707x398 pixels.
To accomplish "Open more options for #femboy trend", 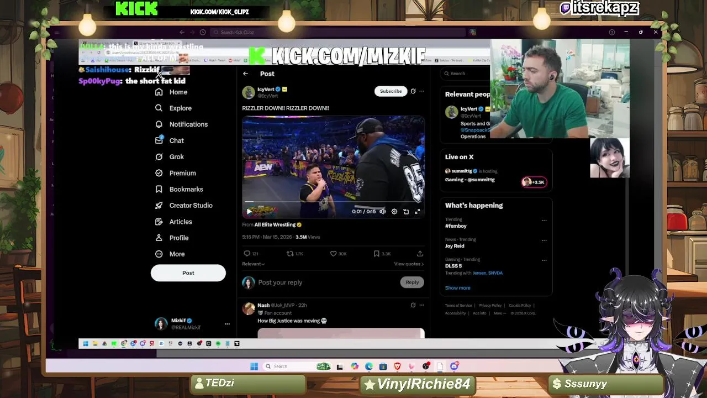I will pyautogui.click(x=544, y=221).
